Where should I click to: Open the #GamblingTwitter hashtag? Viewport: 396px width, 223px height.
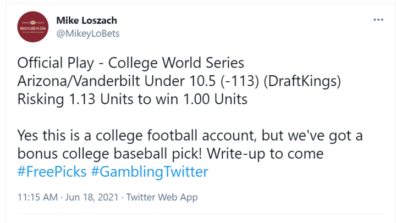[x=150, y=171]
